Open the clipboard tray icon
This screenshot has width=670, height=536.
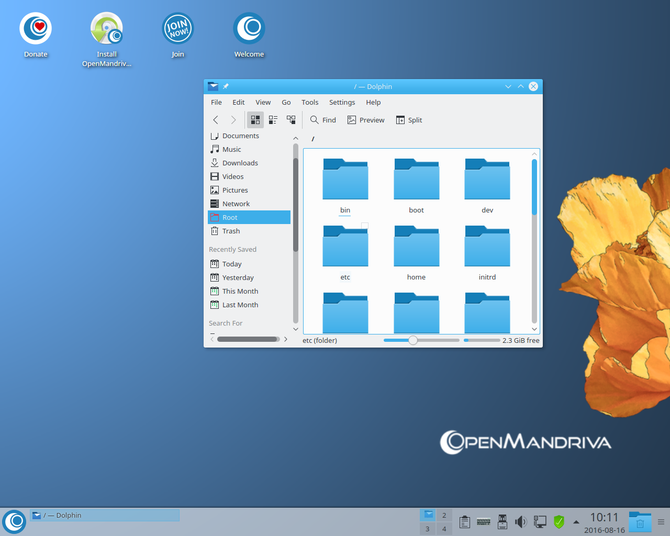[x=464, y=522]
